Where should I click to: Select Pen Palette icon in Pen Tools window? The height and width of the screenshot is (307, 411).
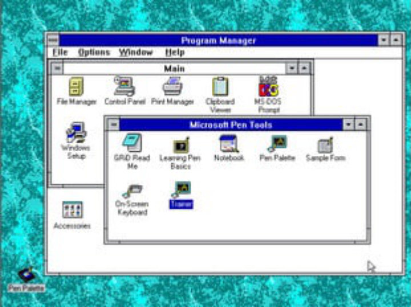click(277, 143)
